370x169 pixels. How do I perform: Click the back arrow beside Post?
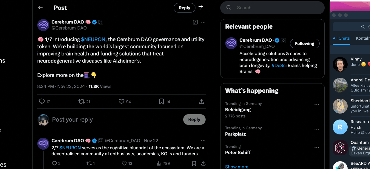click(x=40, y=8)
